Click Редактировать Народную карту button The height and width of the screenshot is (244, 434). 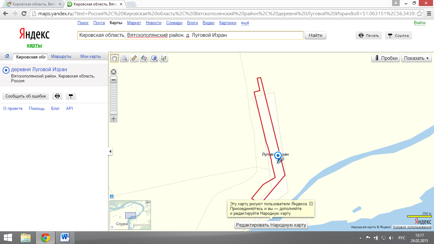(x=271, y=225)
